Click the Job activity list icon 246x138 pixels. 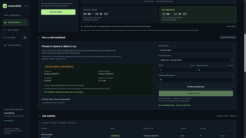tap(5, 37)
